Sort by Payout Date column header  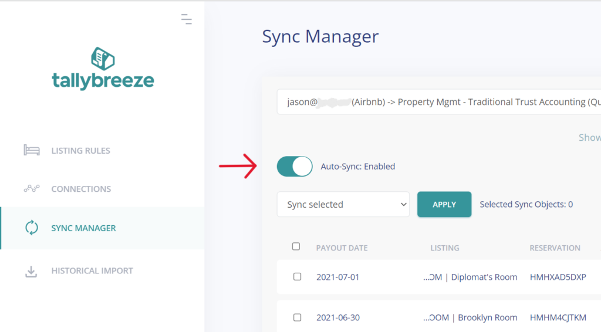[342, 248]
